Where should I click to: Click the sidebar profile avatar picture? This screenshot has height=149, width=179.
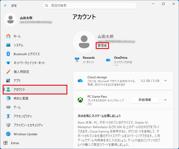point(10,19)
